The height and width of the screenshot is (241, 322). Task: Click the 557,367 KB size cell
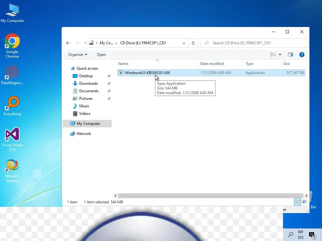(x=295, y=73)
